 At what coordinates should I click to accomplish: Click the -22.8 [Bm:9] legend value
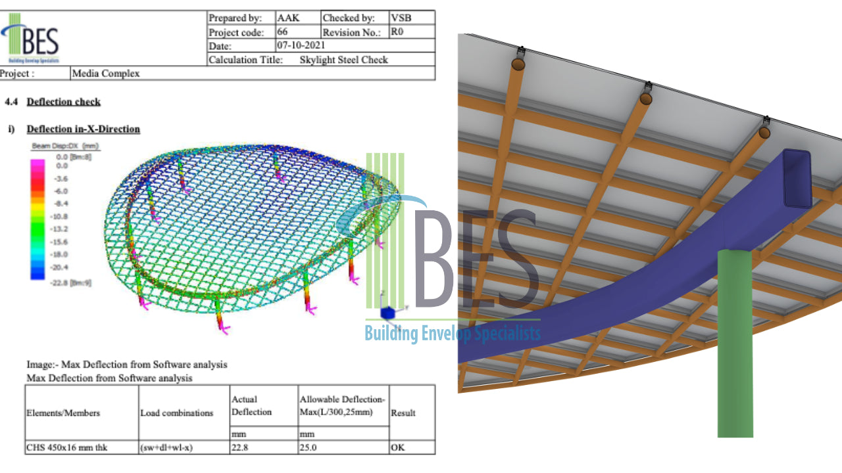coord(72,280)
